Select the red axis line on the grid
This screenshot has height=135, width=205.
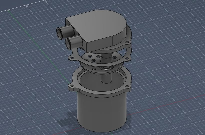point(166,105)
